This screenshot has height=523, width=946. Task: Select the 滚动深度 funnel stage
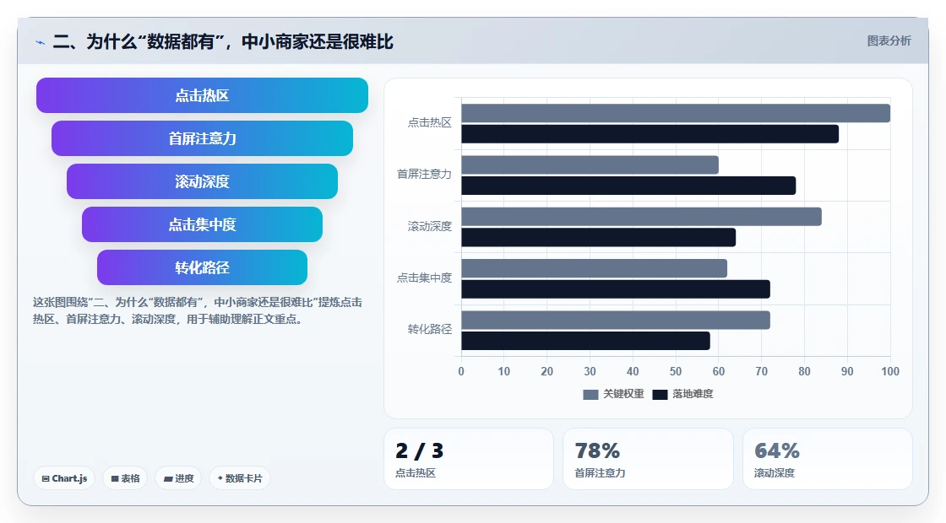(202, 181)
